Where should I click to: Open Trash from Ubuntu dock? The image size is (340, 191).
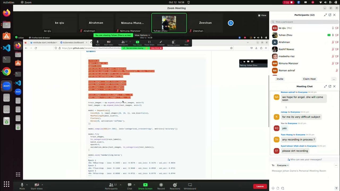click(7, 121)
